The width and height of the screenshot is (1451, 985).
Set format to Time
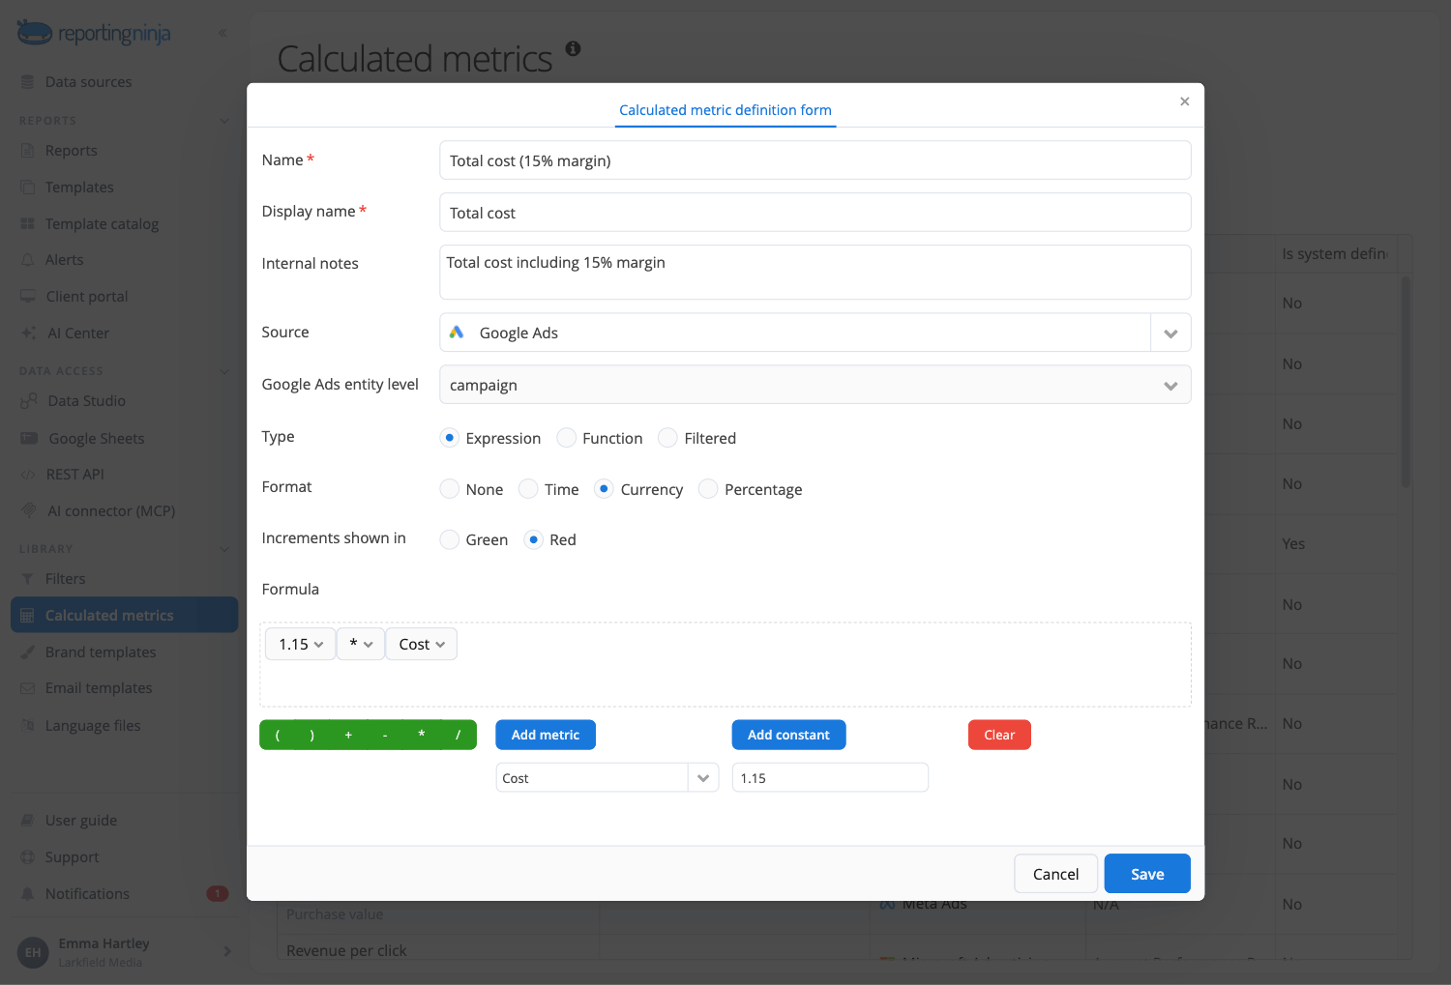[528, 489]
